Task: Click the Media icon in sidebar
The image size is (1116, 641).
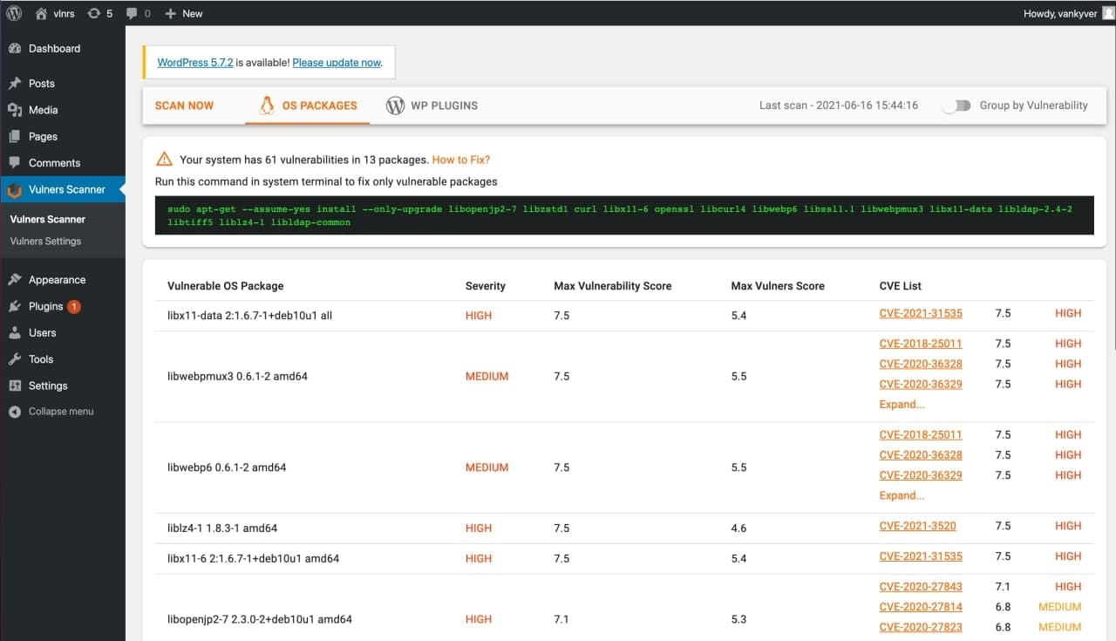Action: (15, 110)
